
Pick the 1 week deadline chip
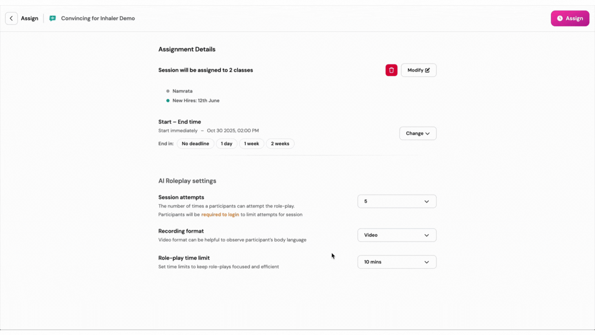pos(251,144)
